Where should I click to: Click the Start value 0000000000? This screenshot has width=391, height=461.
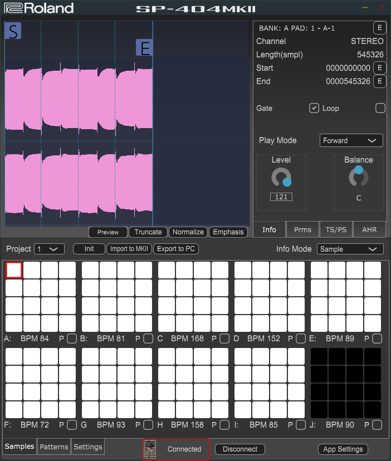(348, 68)
